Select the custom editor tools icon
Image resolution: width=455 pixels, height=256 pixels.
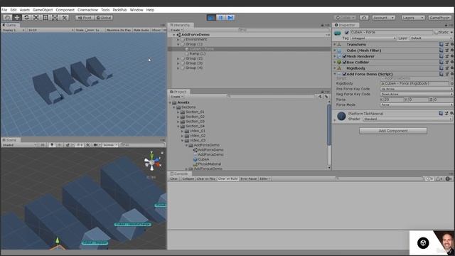click(65, 18)
